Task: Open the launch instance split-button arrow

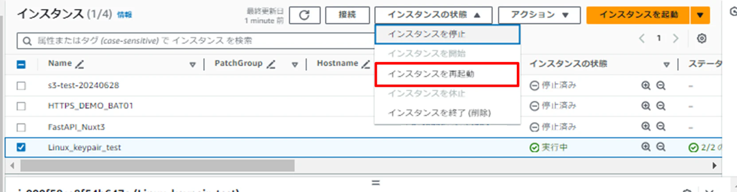Action: click(700, 15)
